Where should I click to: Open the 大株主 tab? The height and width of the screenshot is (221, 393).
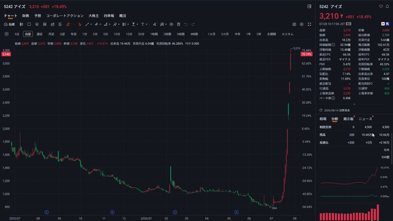click(94, 16)
